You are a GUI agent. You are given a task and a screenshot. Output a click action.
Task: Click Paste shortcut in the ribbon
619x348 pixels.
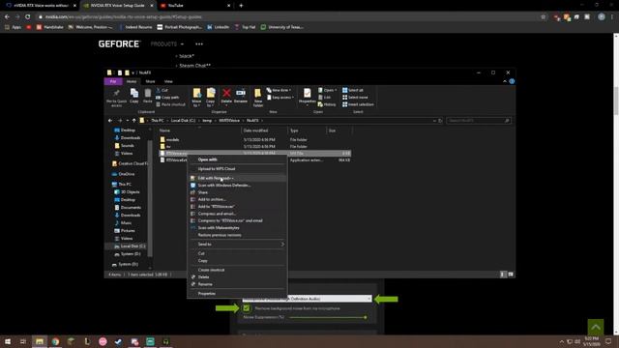pos(170,104)
